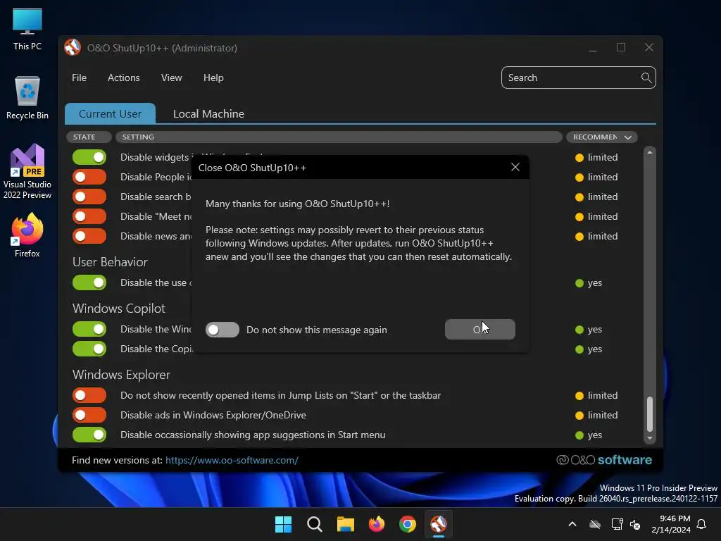721x541 pixels.
Task: Select the User Behavior section heading
Action: coord(110,262)
